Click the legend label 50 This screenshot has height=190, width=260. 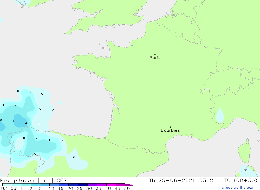click(x=127, y=188)
